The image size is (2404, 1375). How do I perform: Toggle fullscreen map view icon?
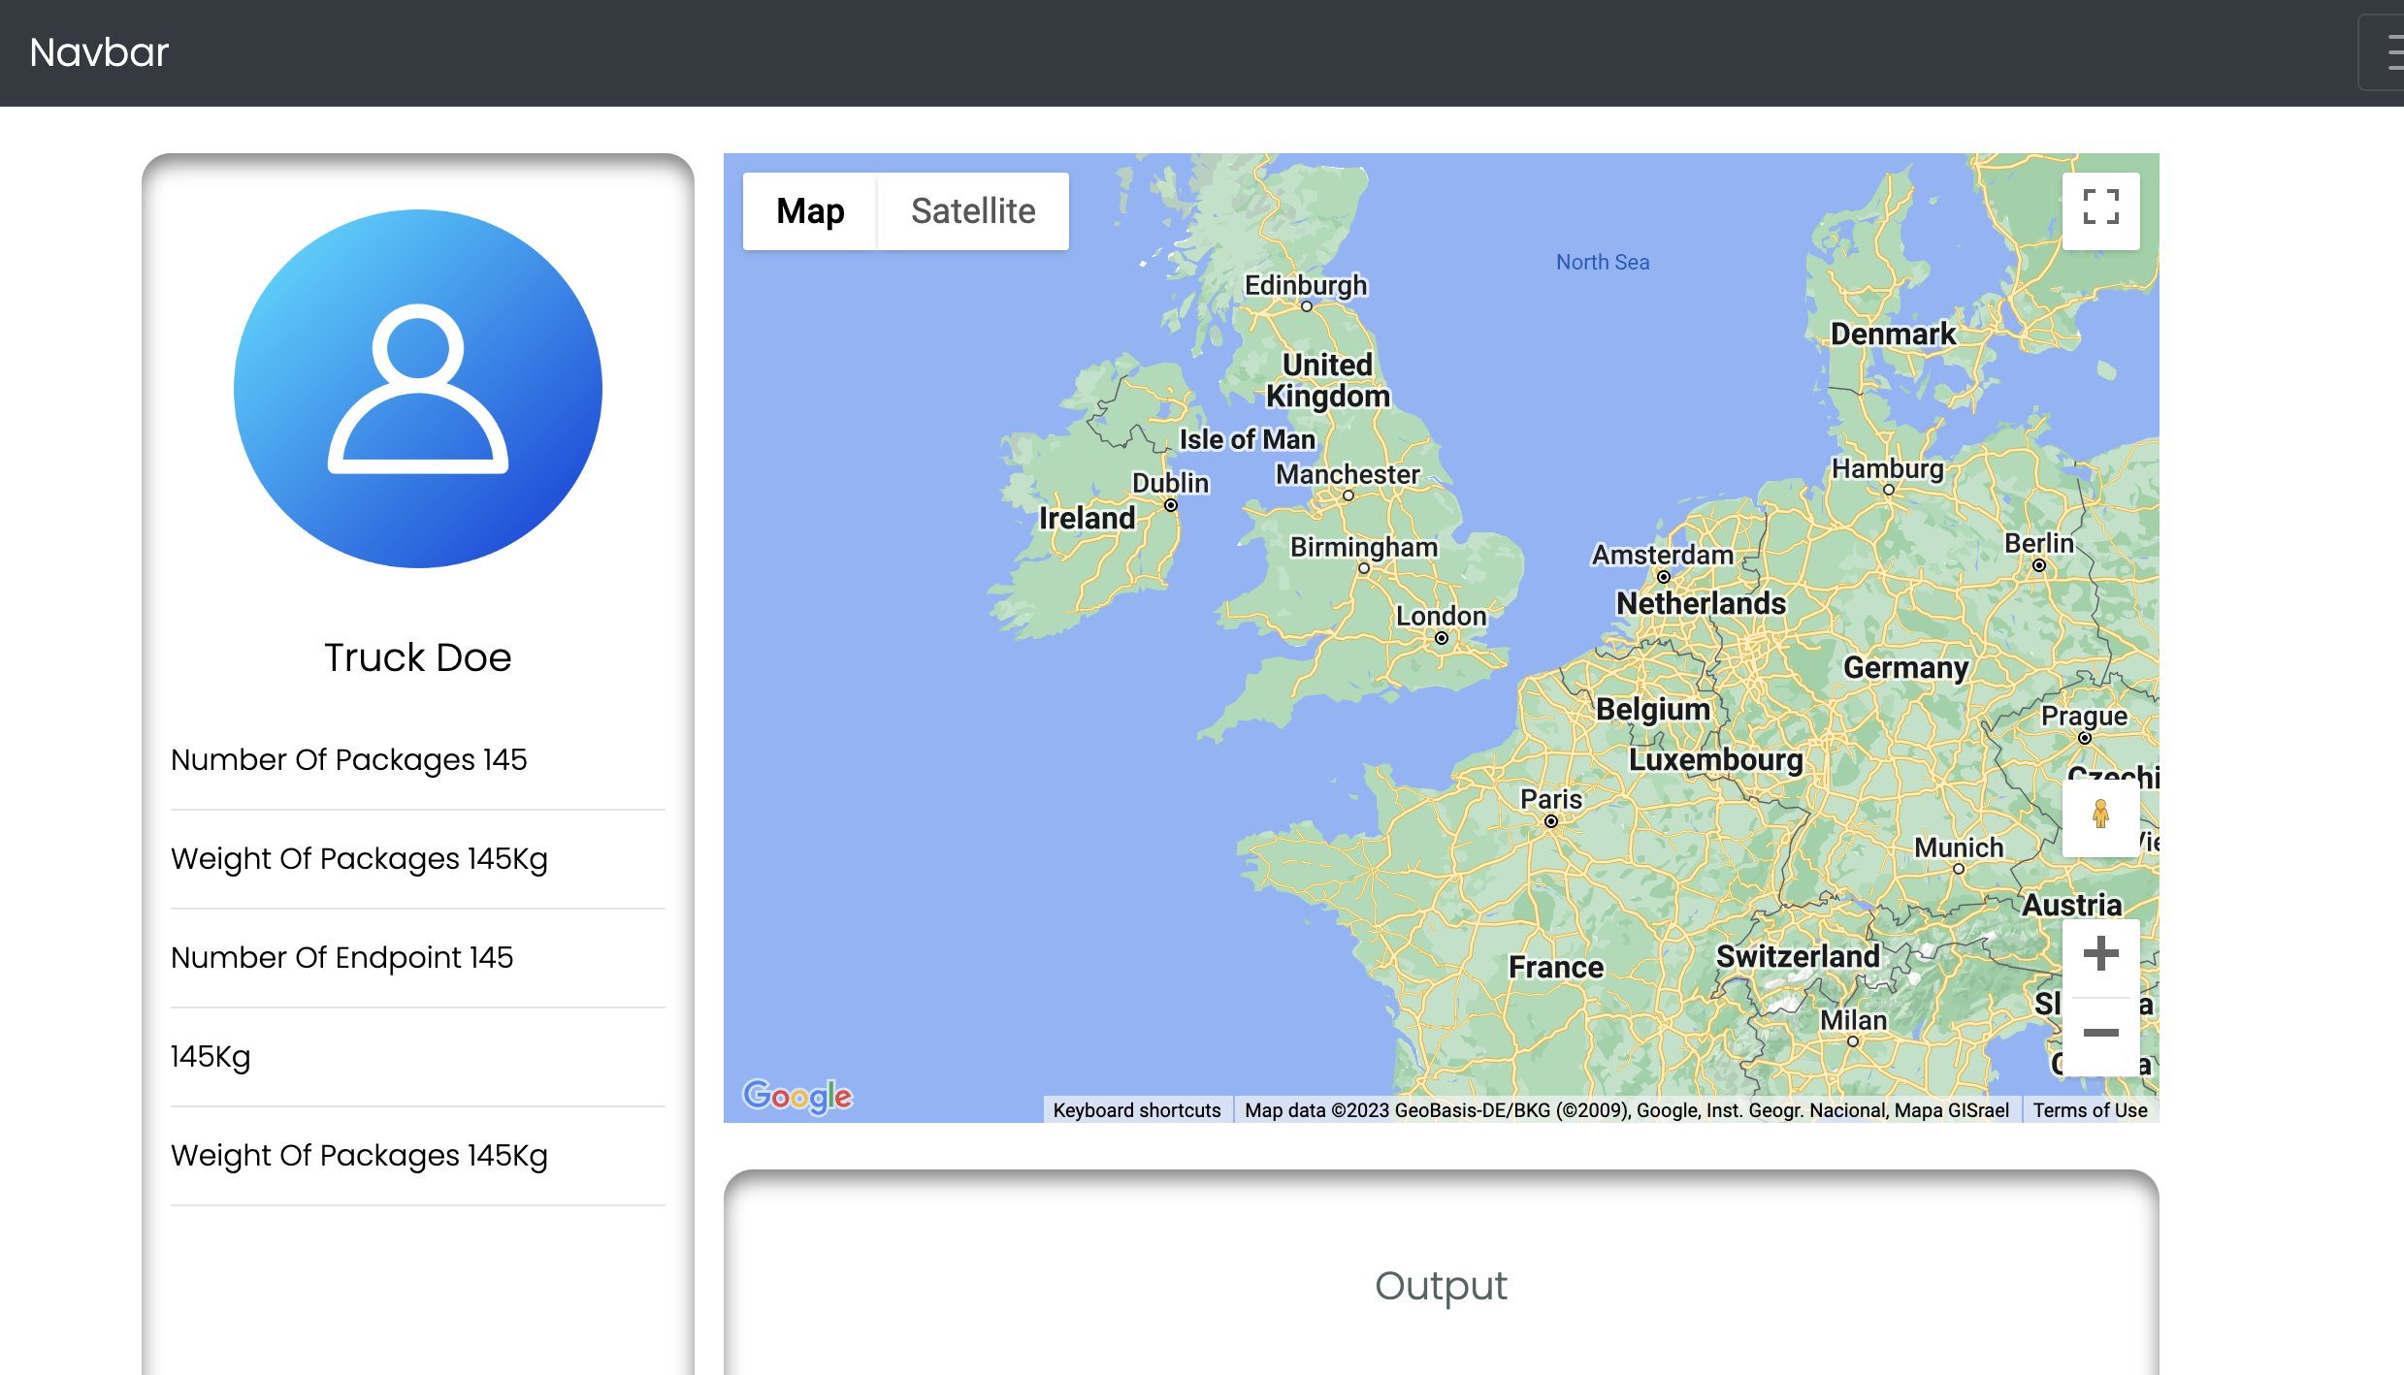point(2100,208)
